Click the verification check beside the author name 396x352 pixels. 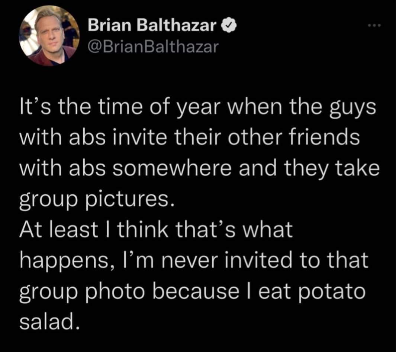tap(228, 25)
